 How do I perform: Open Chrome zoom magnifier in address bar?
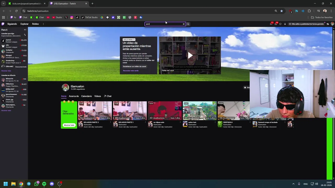pyautogui.click(x=276, y=11)
